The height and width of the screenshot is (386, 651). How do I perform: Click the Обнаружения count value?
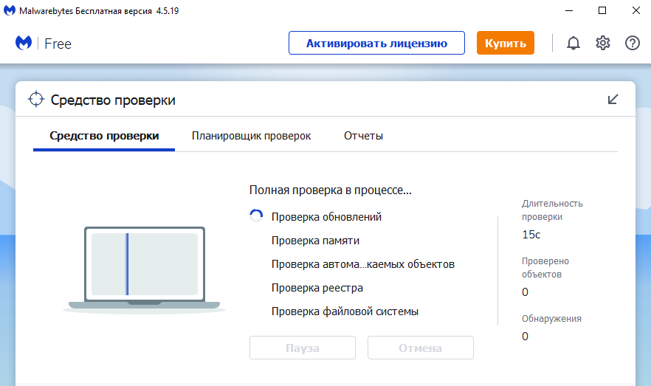point(526,337)
